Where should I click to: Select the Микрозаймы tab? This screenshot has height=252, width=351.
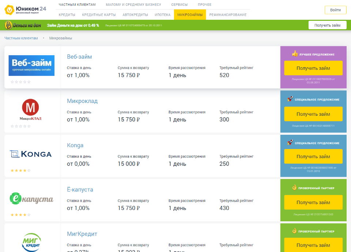point(190,15)
